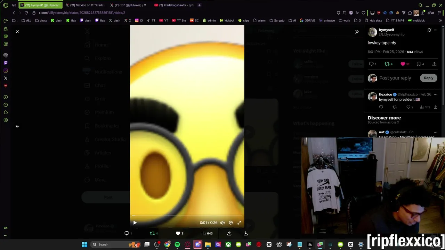Open the YT Stu bookmark
This screenshot has width=445, height=250.
pos(179,20)
